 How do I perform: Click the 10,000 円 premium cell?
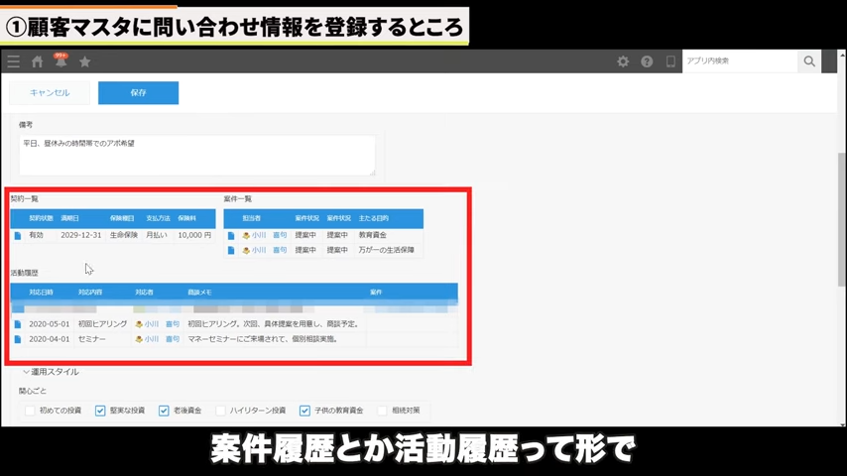[x=194, y=235]
